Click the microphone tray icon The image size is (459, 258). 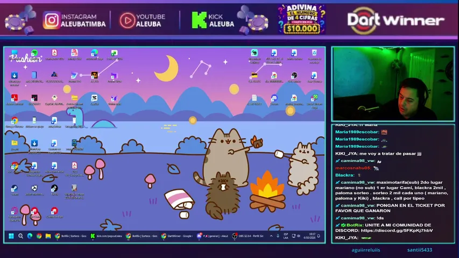coord(278,236)
